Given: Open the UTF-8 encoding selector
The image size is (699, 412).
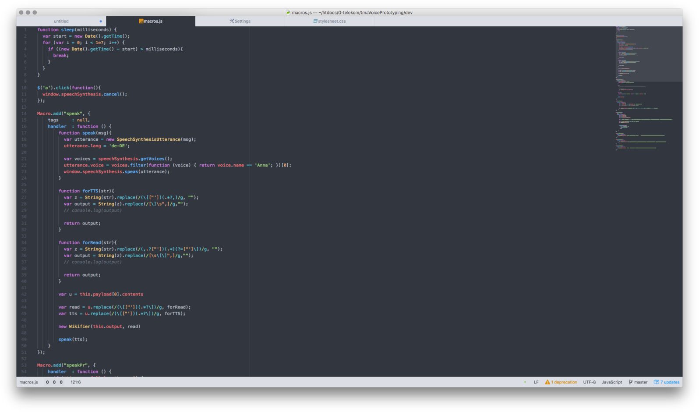Looking at the screenshot, I should (589, 382).
